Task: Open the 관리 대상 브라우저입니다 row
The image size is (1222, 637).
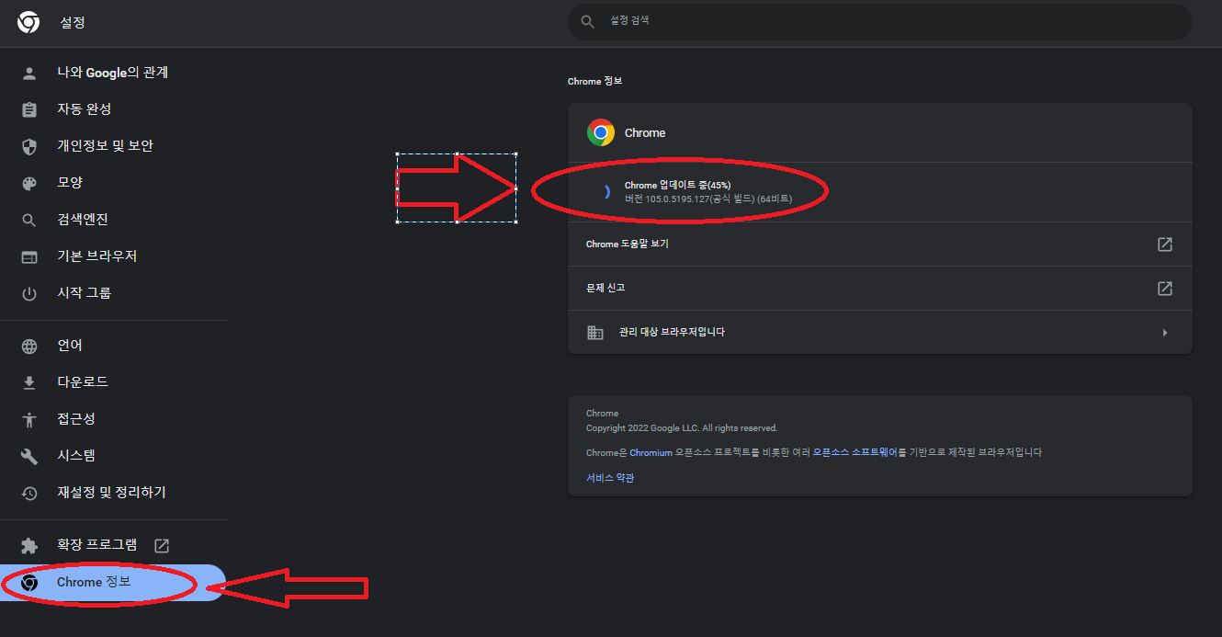Action: tap(879, 333)
